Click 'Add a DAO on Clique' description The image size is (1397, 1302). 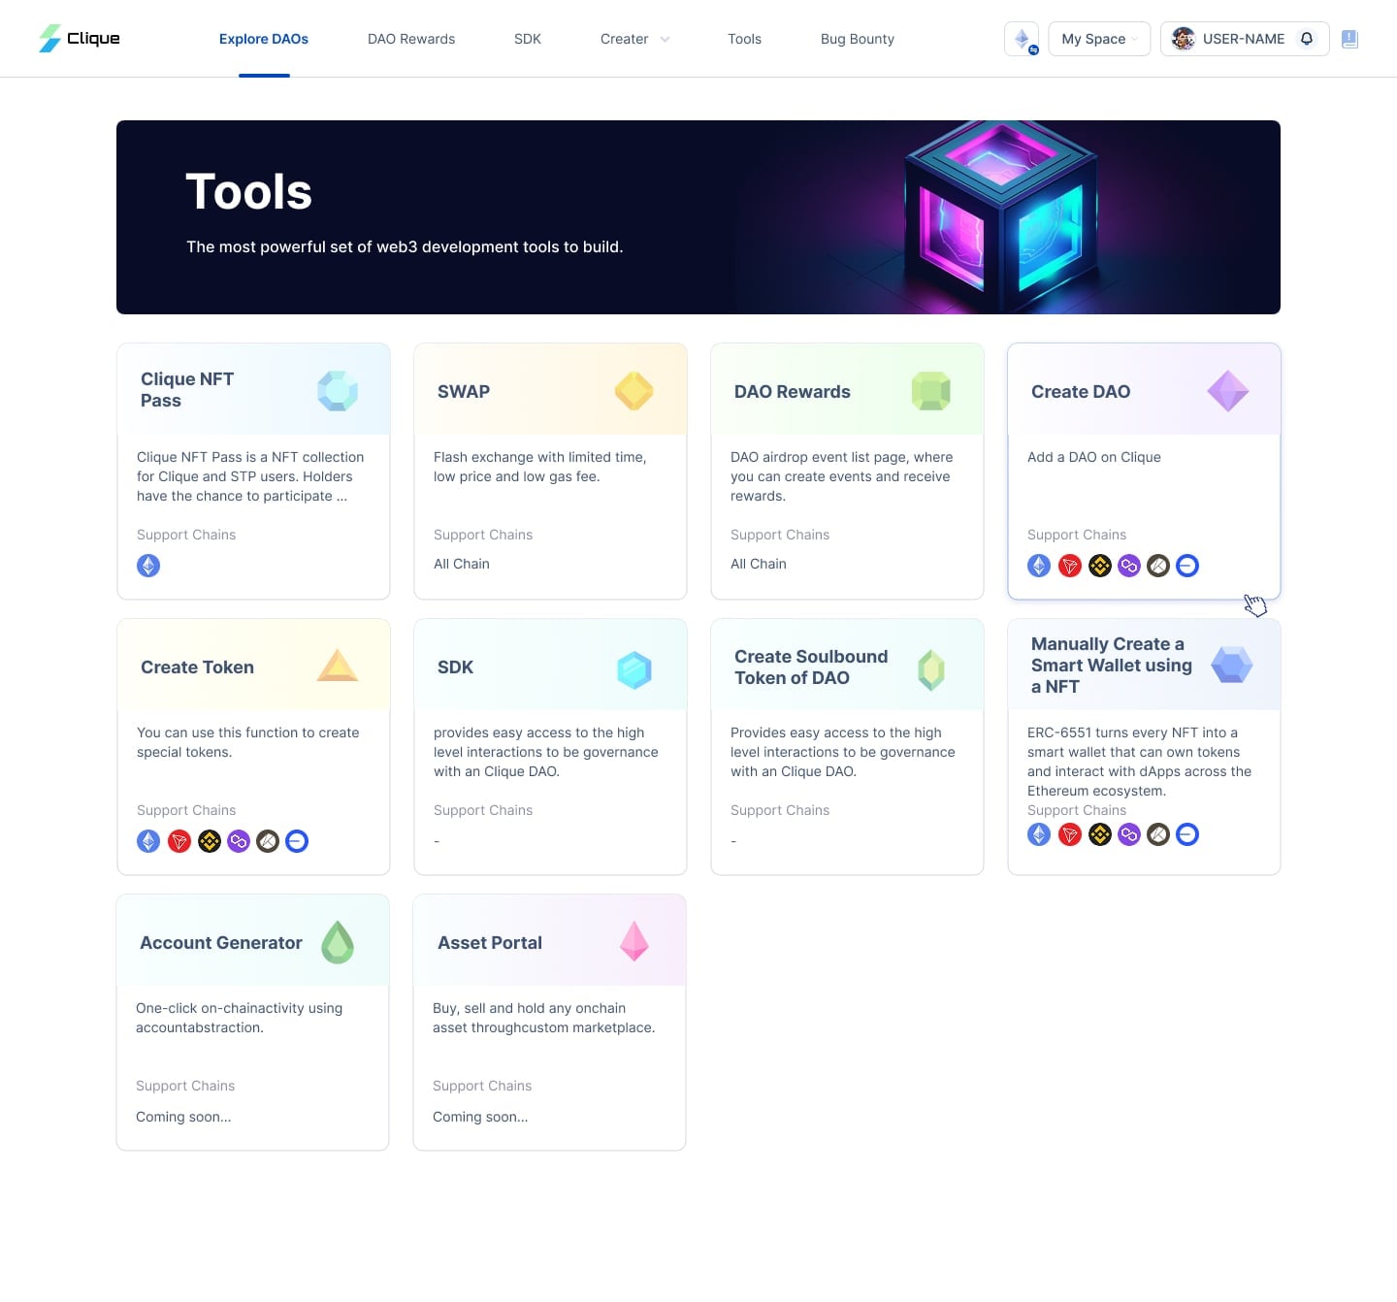1094,457
